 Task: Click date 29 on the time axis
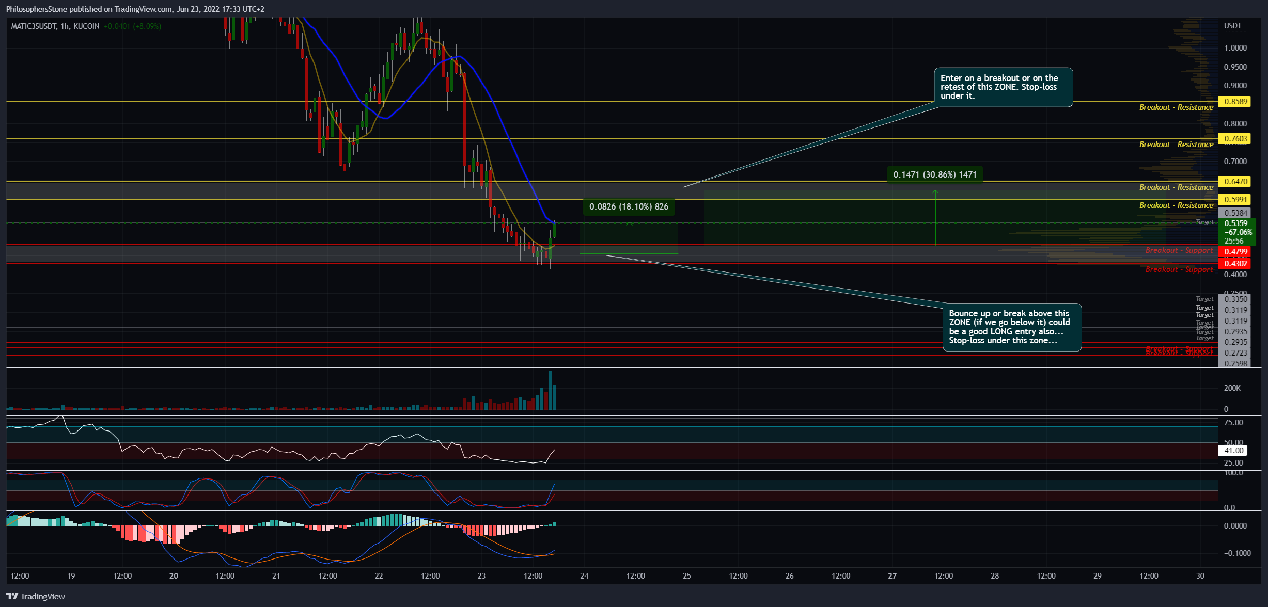(1098, 576)
